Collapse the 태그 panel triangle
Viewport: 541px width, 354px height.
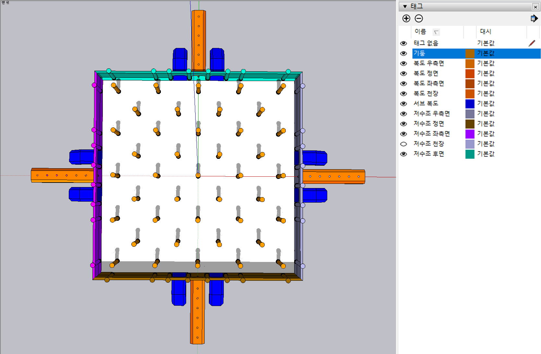(x=405, y=6)
